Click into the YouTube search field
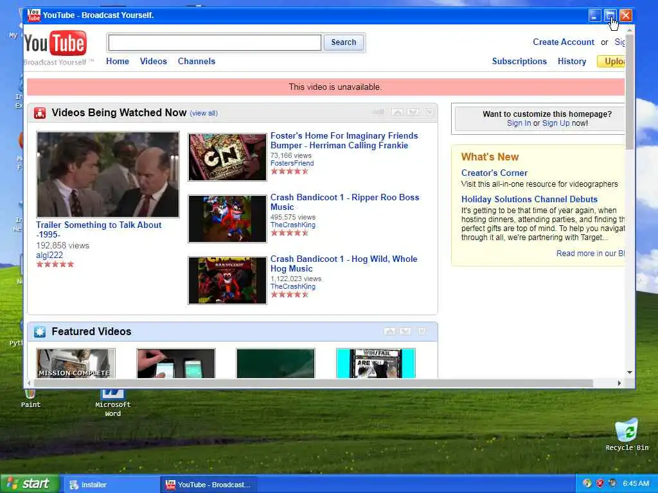The image size is (658, 493). coord(215,42)
